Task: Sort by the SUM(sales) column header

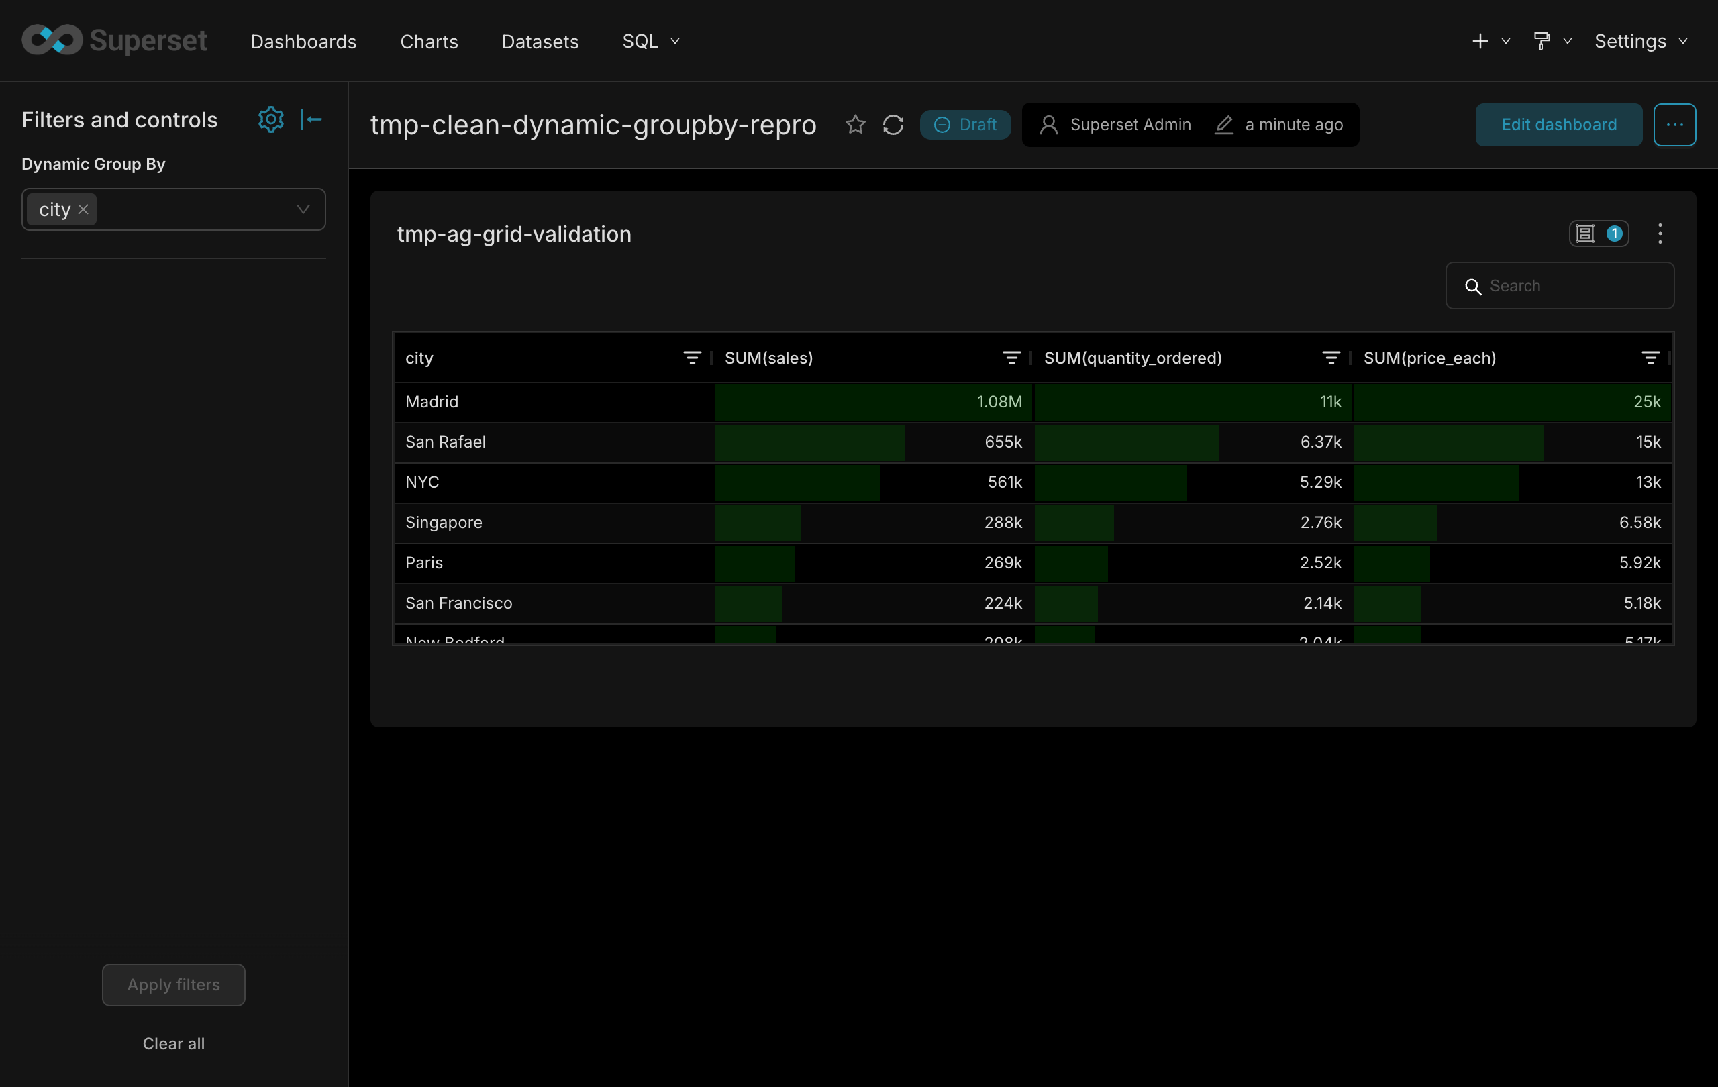Action: point(768,358)
